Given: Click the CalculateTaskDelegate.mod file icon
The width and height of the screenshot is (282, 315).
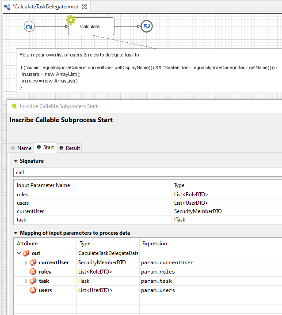Looking at the screenshot, I should coord(7,7).
